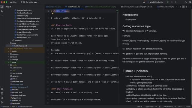Switch markdown view to Editor and Preview
Image resolution: width=192 pixels, height=108 pixels.
(x=183, y=7)
